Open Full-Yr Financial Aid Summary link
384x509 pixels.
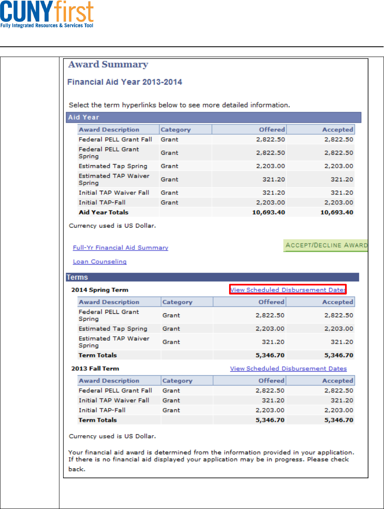120,248
